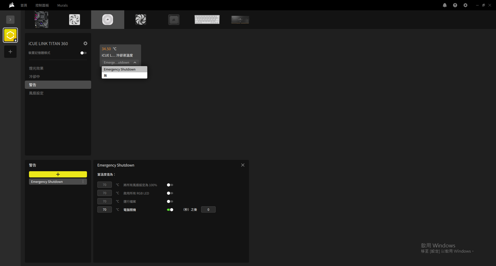Enable set all fans to 100% toggle
The image size is (496, 266).
tap(170, 185)
